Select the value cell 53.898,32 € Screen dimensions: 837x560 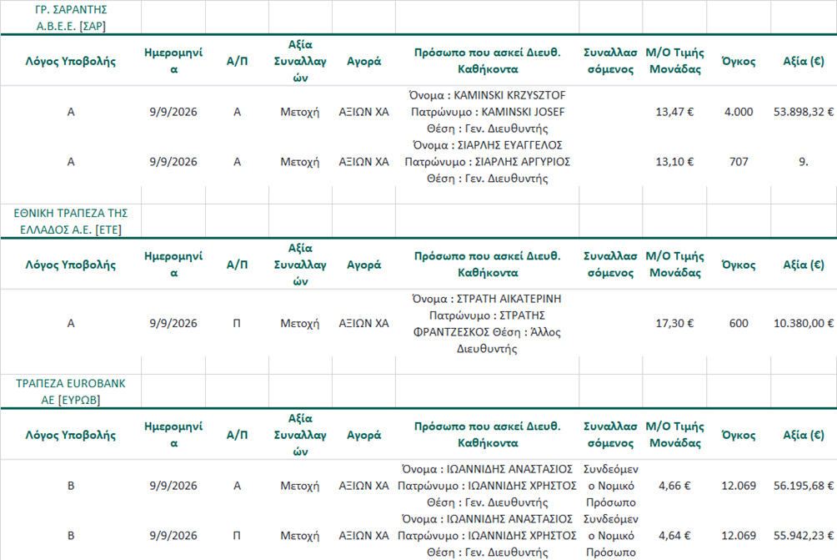(804, 112)
